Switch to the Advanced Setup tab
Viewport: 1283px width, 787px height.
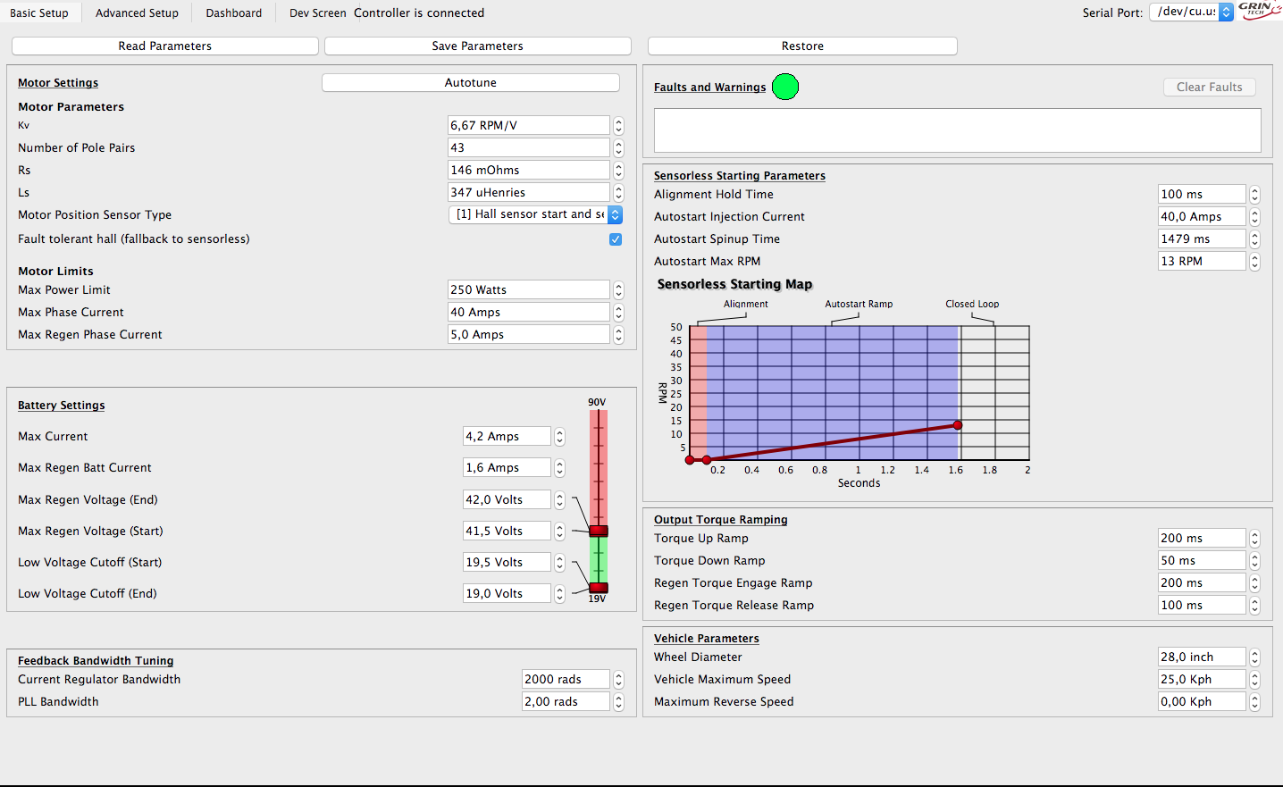point(137,13)
